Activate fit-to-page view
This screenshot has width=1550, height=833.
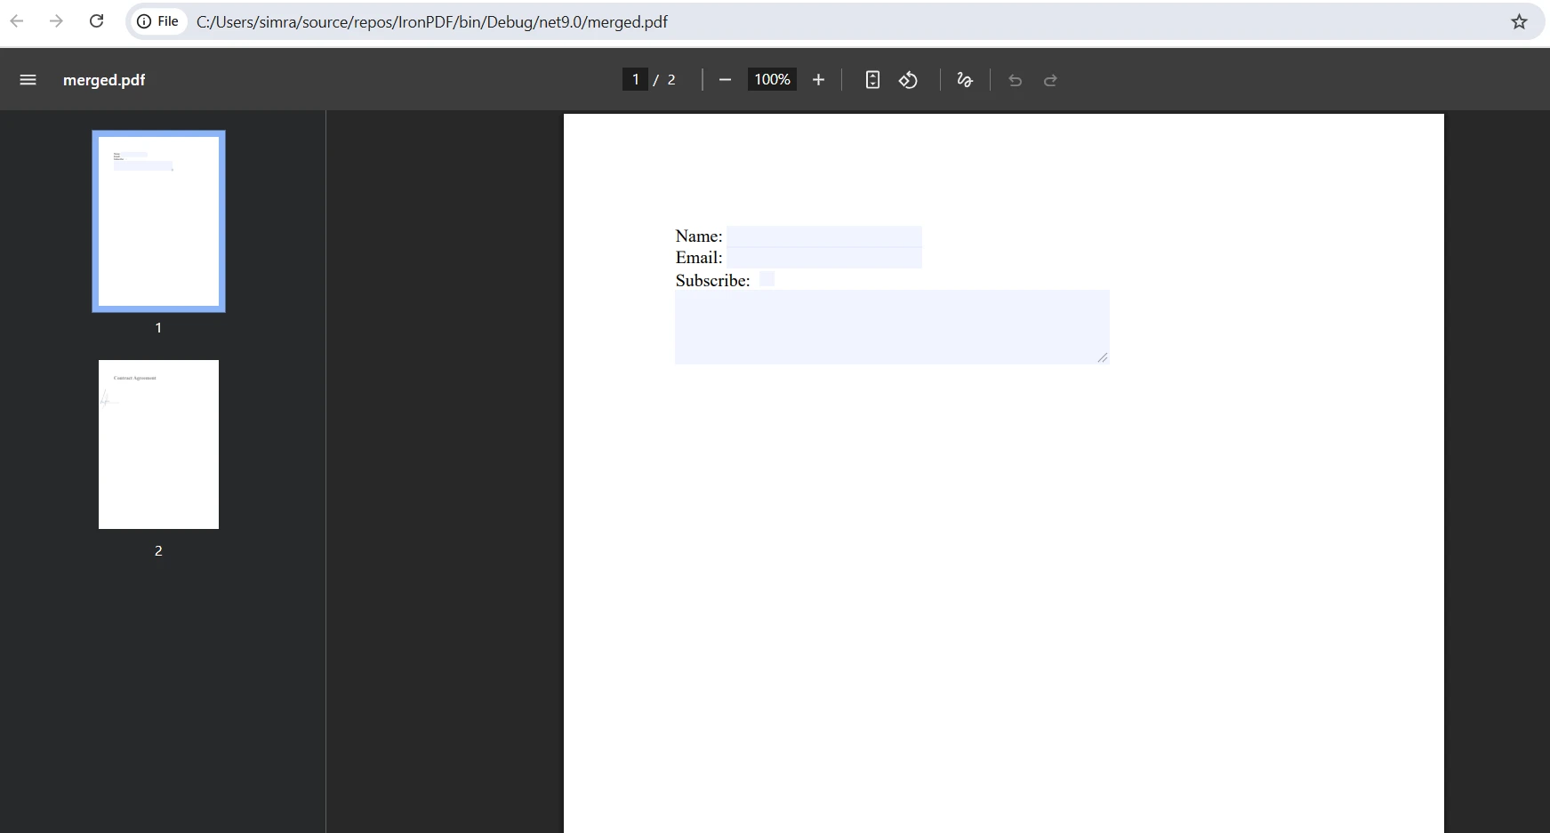click(872, 79)
